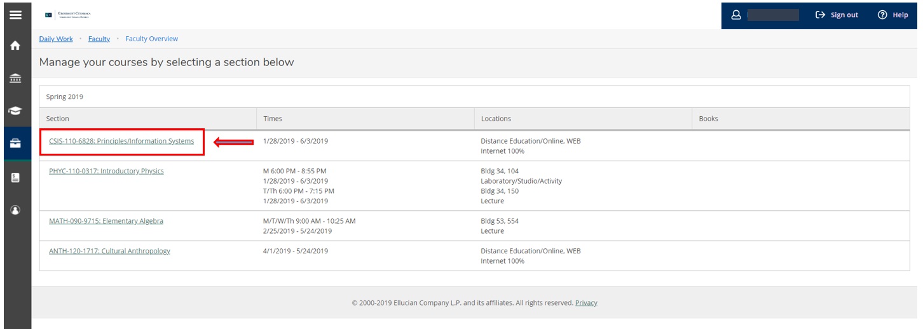
Task: Click the briefcase Daily Work sidebar icon
Action: [15, 144]
